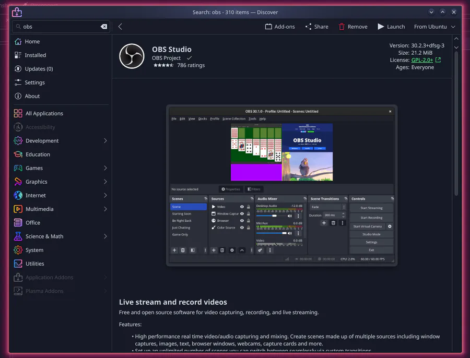Expand the Development category chevron
This screenshot has height=358, width=470.
(105, 140)
